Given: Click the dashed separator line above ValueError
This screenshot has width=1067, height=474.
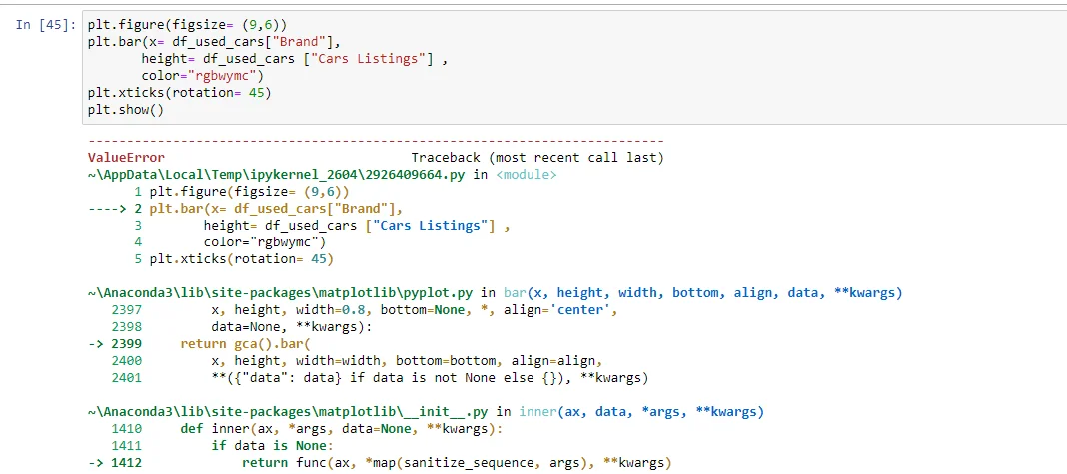Looking at the screenshot, I should [x=376, y=141].
